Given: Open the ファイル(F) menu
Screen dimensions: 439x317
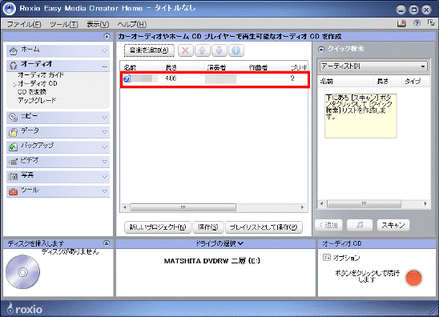Looking at the screenshot, I should coord(24,24).
